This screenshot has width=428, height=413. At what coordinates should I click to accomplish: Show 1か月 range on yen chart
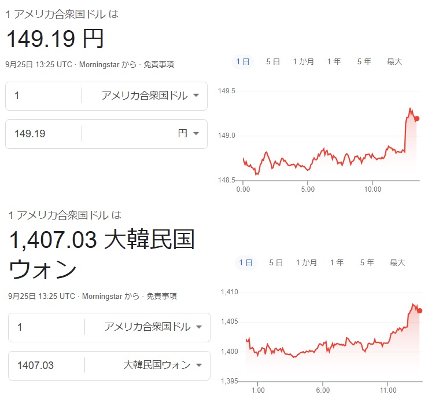[x=303, y=61]
